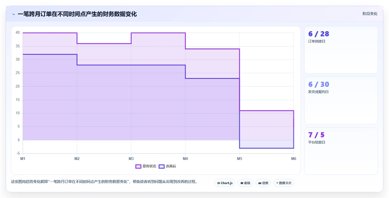Select the 进度 tag chip

coord(263,183)
